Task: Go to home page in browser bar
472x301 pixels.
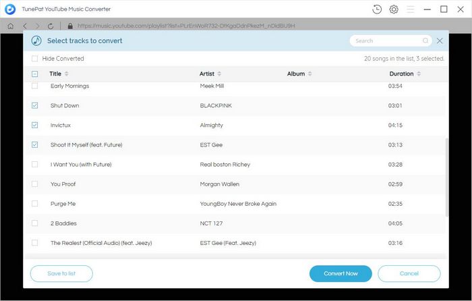Action: pos(11,26)
